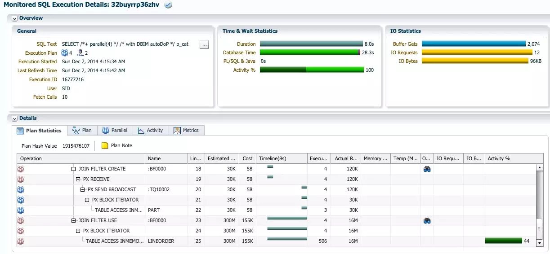Click the checkmark icon beside SQL ID title
550x254 pixels.
(168, 5)
